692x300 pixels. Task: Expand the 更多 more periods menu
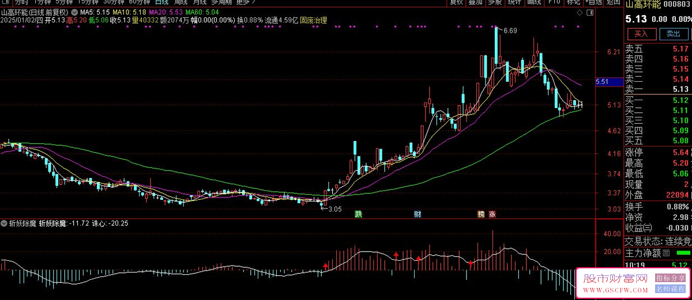(x=245, y=2)
